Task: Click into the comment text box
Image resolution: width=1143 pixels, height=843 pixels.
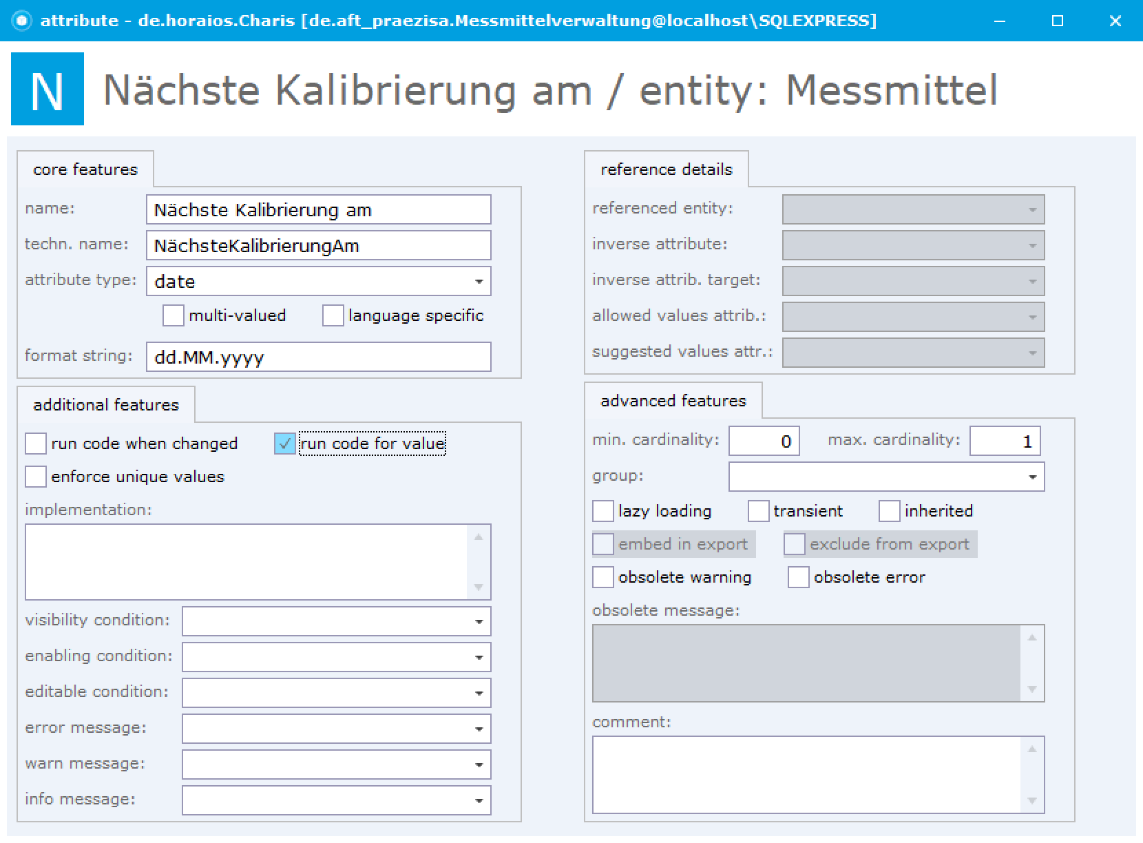Action: 807,775
